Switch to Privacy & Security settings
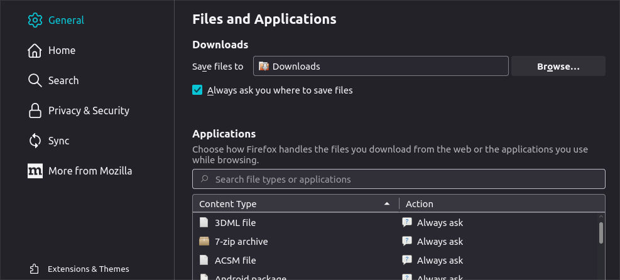 [x=89, y=110]
